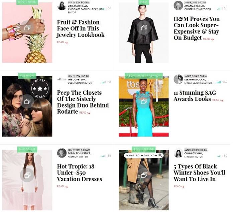Open gallery icon on turquoise gown image
This screenshot has height=212, width=234.
144,101
